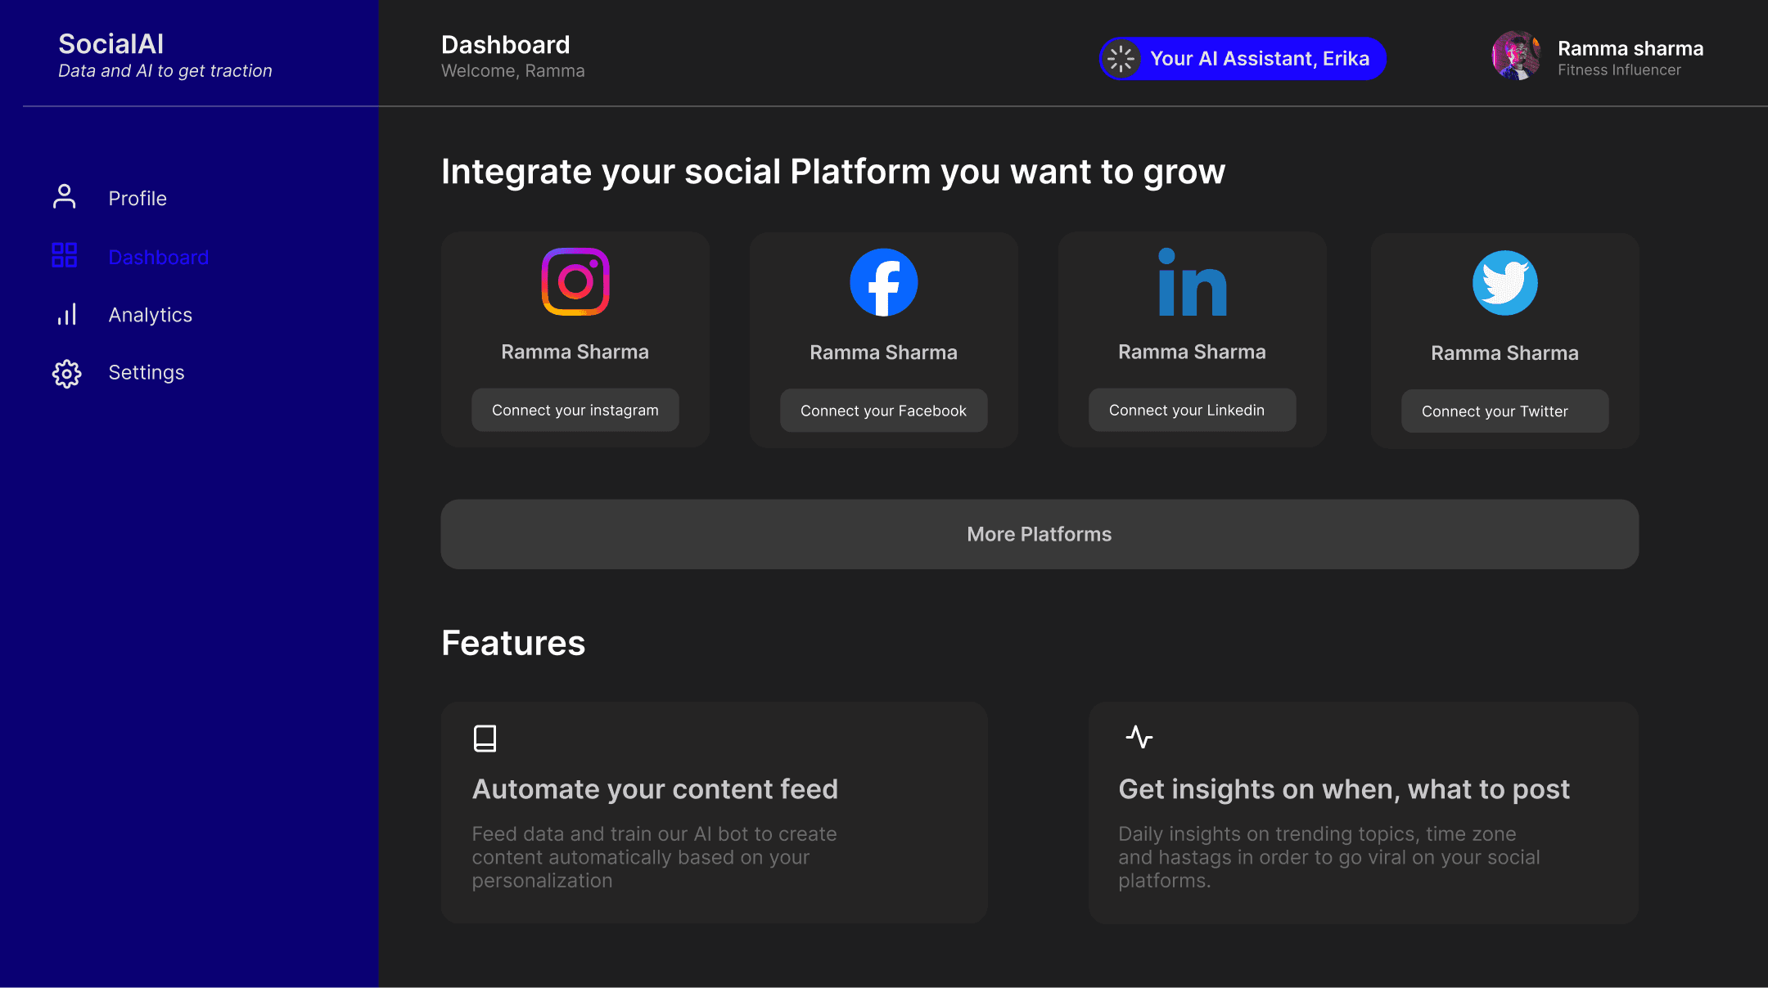The width and height of the screenshot is (1768, 988).
Task: Click the Settings gear icon
Action: pos(67,374)
